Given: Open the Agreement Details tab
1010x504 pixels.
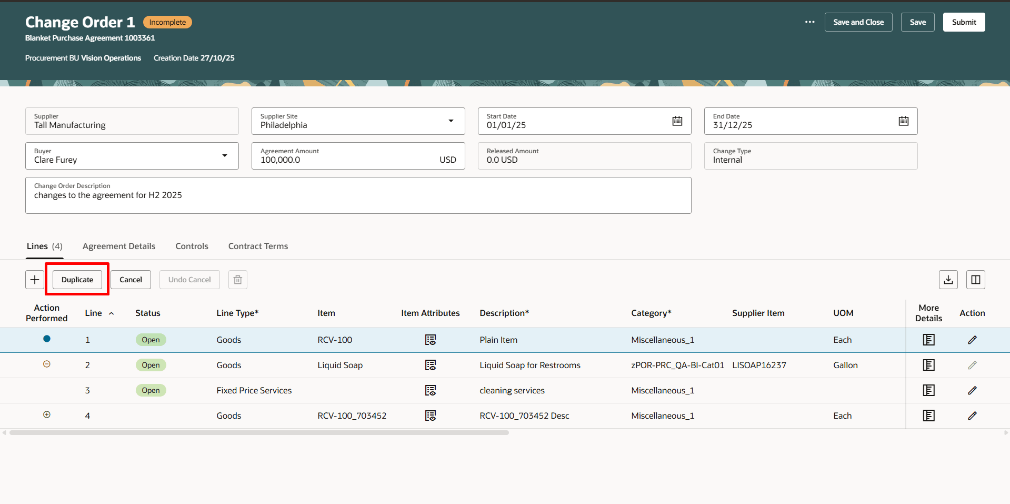Looking at the screenshot, I should [119, 246].
